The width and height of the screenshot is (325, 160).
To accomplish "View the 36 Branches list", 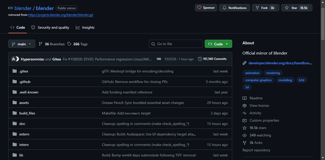I will (x=52, y=44).
